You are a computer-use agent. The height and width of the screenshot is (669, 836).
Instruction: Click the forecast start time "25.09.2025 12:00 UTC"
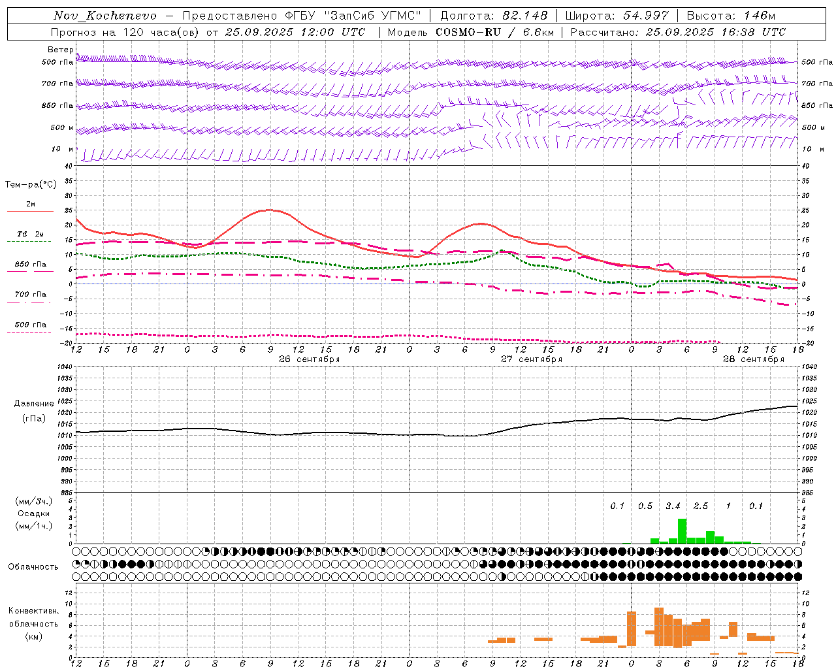(x=295, y=32)
